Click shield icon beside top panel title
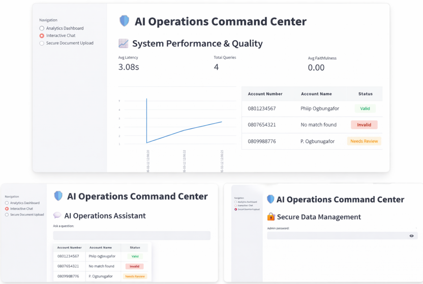 pos(125,21)
